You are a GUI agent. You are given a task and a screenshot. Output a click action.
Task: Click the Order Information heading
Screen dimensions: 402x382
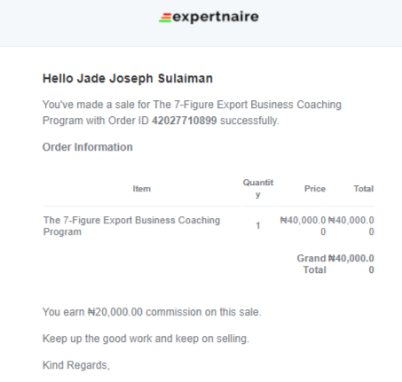point(88,147)
